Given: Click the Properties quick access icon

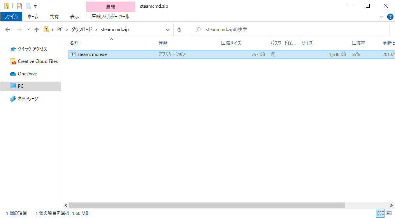Looking at the screenshot, I should click(x=19, y=6).
